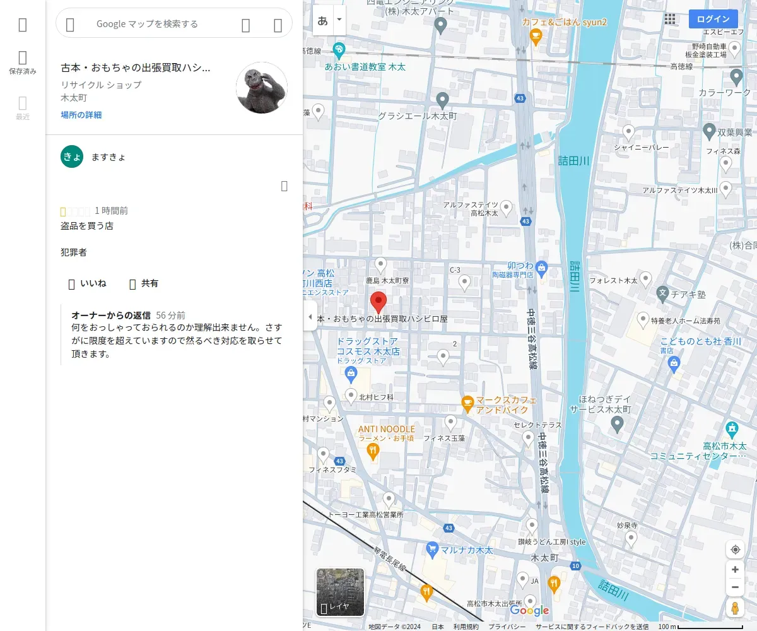This screenshot has width=757, height=631.
Task: Open the 場所の詳細 place details link
Action: [81, 115]
